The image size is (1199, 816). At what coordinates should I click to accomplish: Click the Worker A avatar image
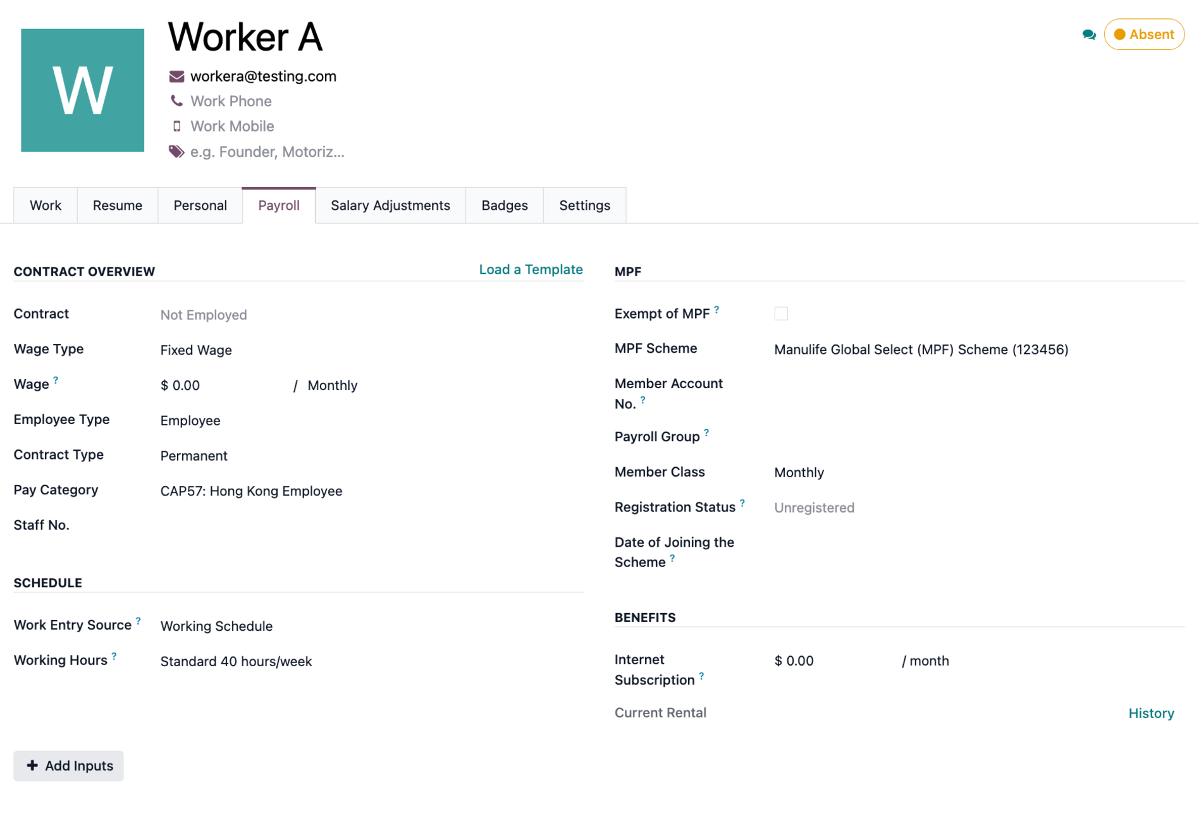pos(83,90)
